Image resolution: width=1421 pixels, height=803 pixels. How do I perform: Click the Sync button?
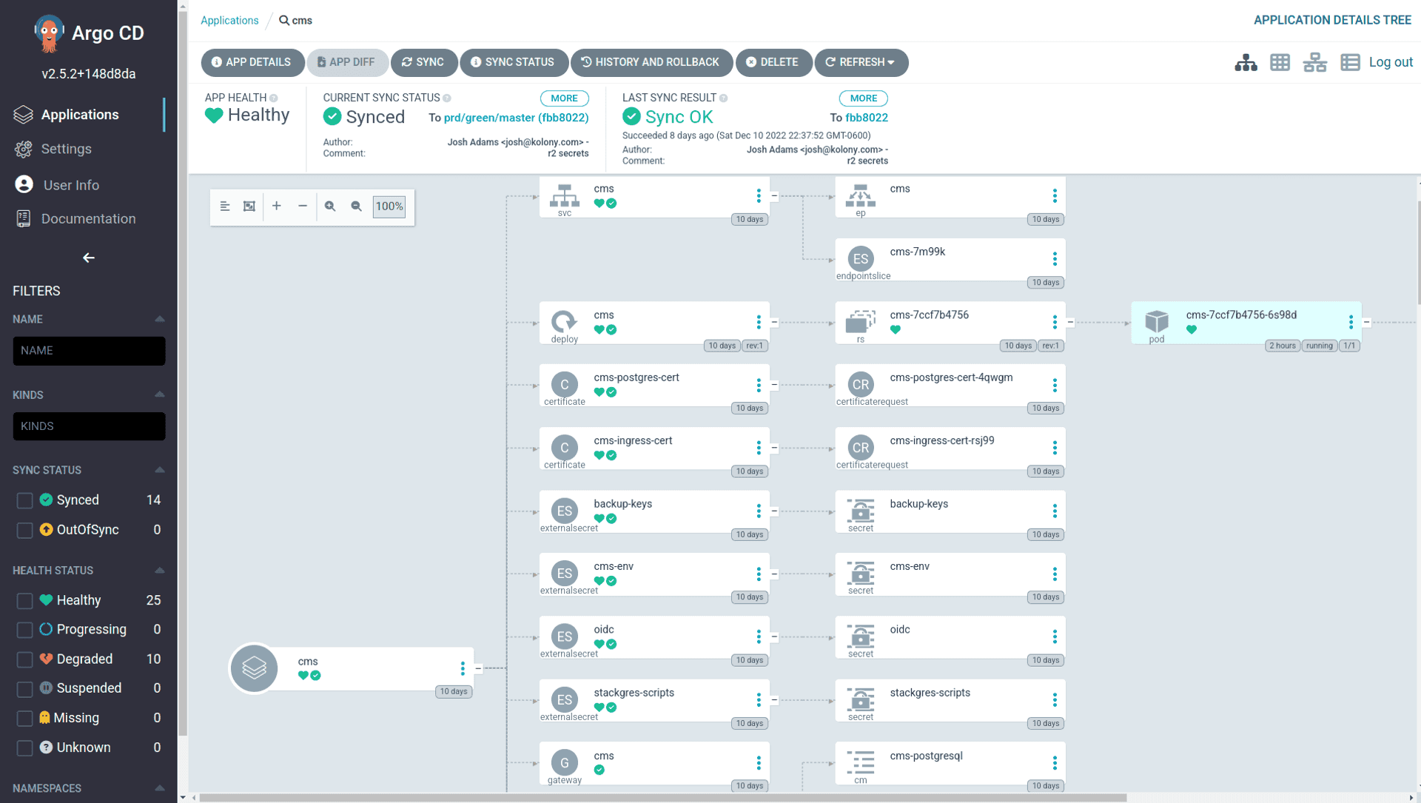point(423,62)
